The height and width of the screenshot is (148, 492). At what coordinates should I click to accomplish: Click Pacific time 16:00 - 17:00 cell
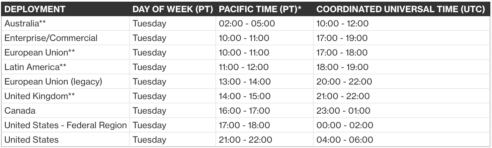[x=244, y=111]
